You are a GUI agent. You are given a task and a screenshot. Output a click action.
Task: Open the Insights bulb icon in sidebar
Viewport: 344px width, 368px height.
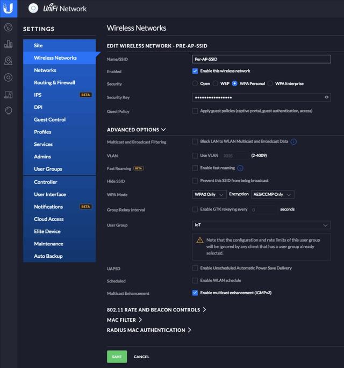coord(9,110)
